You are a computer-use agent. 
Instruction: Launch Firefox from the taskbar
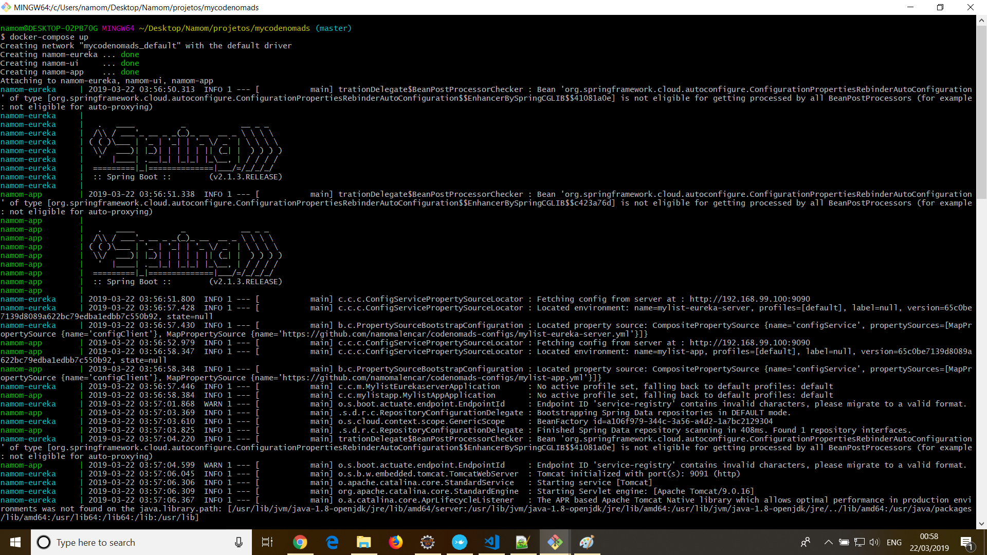[x=396, y=542]
